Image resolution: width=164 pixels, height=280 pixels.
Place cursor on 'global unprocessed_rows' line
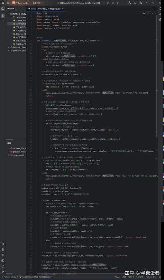[x=54, y=47]
